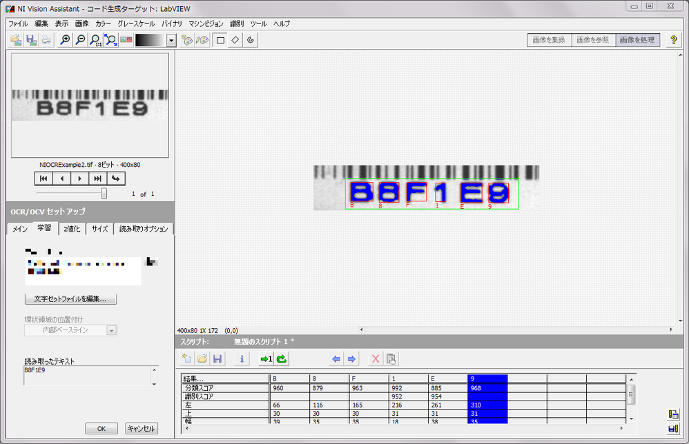
Task: Run script once icon
Action: [x=266, y=359]
